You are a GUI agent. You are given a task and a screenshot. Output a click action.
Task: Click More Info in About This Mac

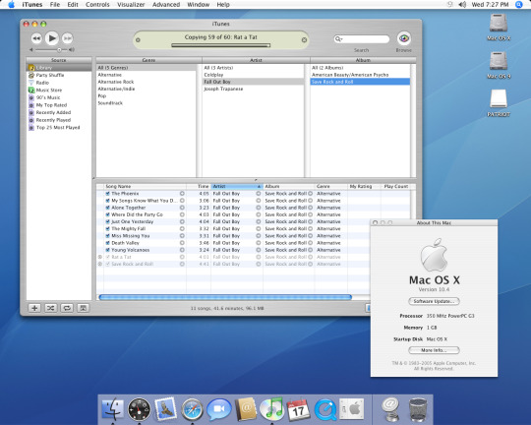pos(434,350)
